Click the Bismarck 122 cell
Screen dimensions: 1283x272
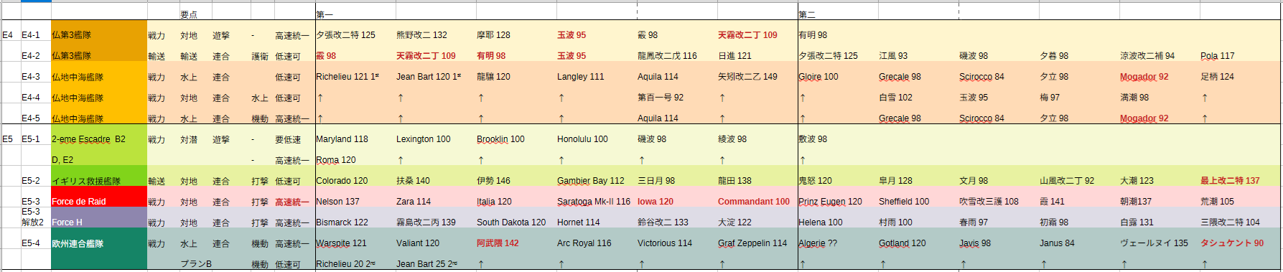[355, 222]
